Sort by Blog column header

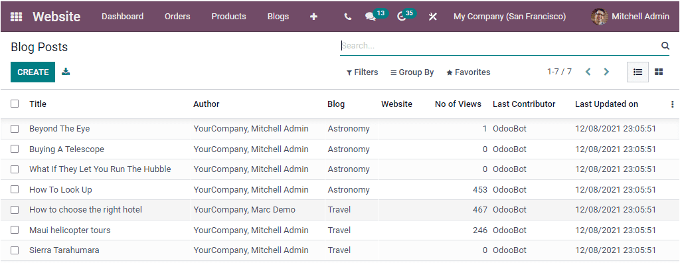(336, 104)
